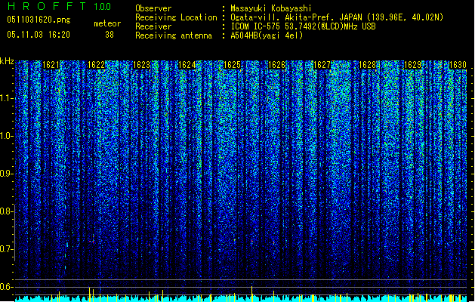Click the 0.9 kHz axis label

point(6,174)
